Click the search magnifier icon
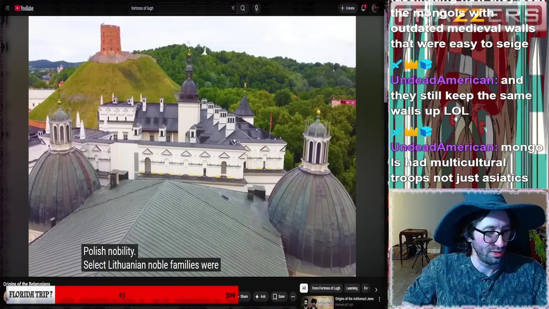549x309 pixels. [243, 8]
